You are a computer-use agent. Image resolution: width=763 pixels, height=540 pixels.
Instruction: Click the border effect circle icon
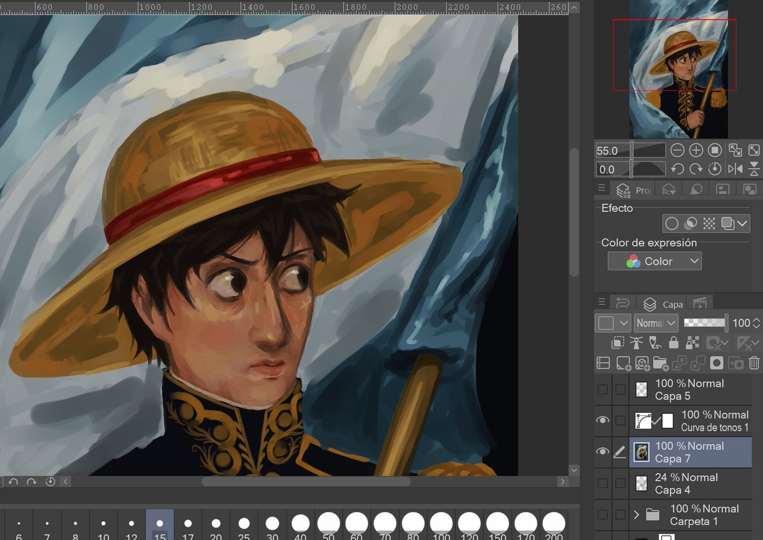click(671, 223)
